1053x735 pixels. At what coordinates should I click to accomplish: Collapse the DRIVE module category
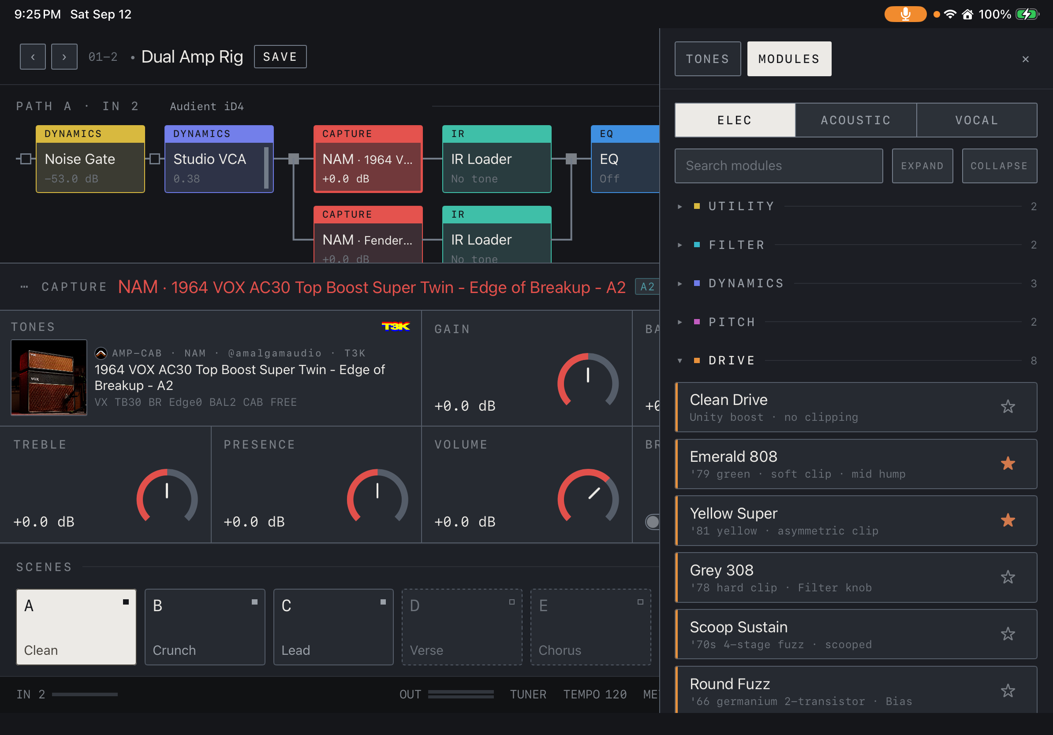[x=855, y=360]
